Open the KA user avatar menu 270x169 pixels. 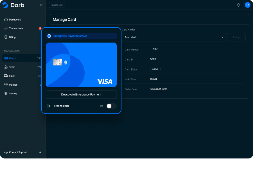247,5
